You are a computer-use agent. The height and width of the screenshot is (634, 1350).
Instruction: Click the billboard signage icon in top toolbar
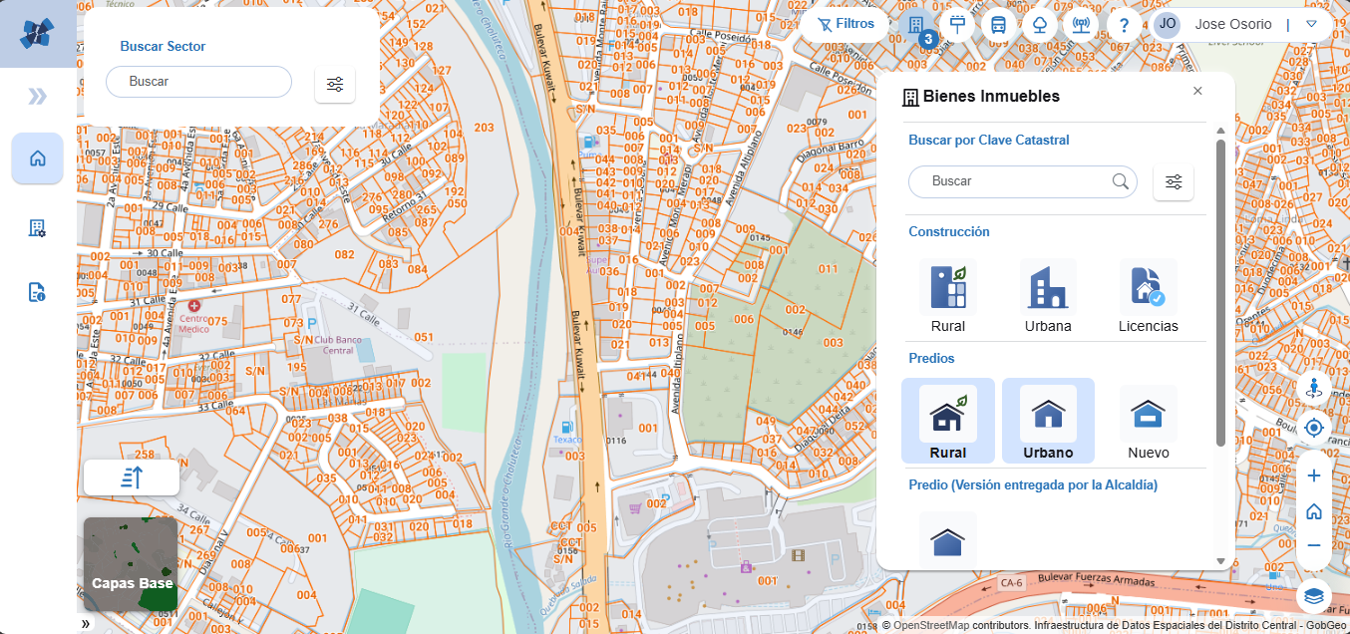[x=958, y=25]
